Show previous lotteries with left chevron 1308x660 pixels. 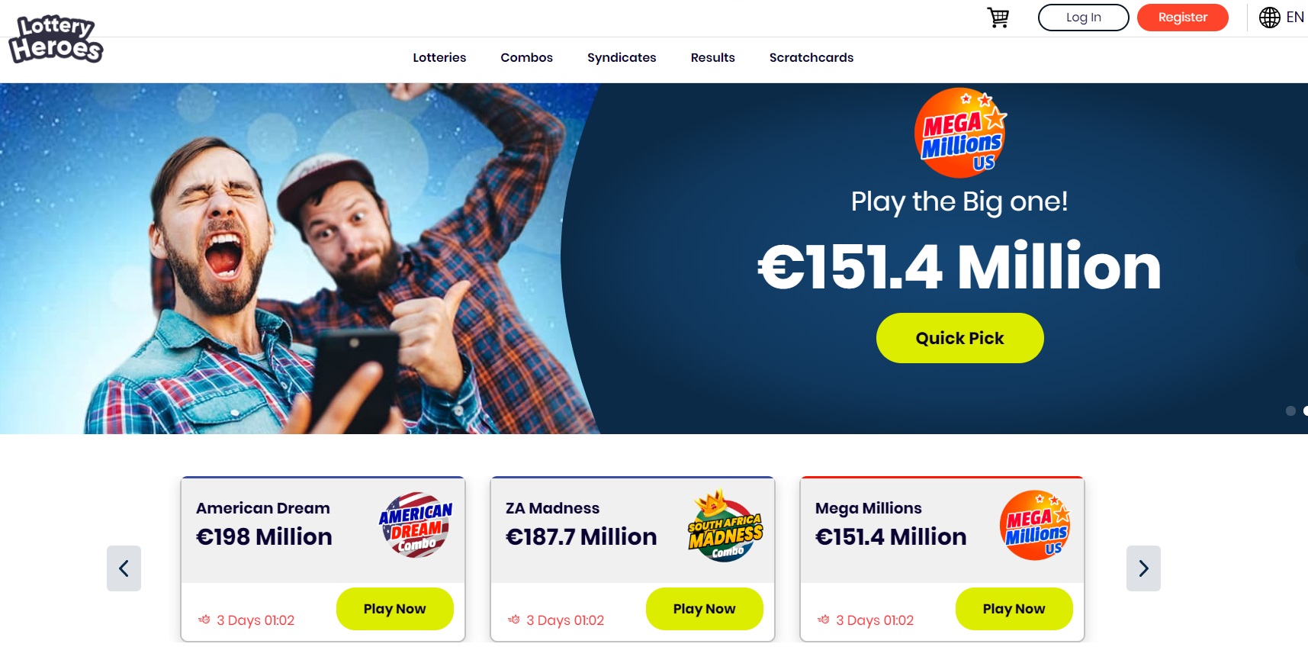coord(124,568)
